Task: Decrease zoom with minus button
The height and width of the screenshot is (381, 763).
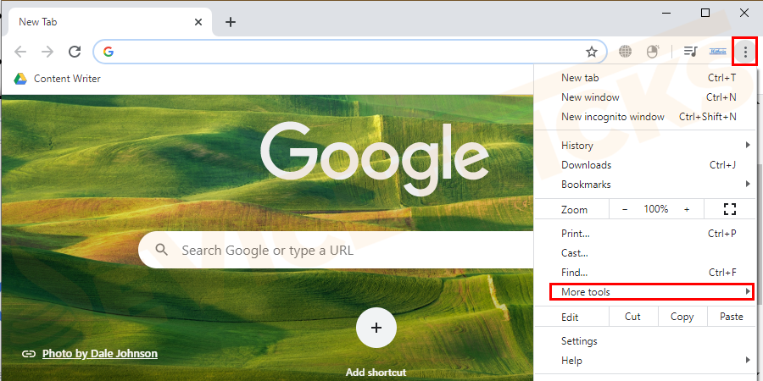Action: click(625, 209)
